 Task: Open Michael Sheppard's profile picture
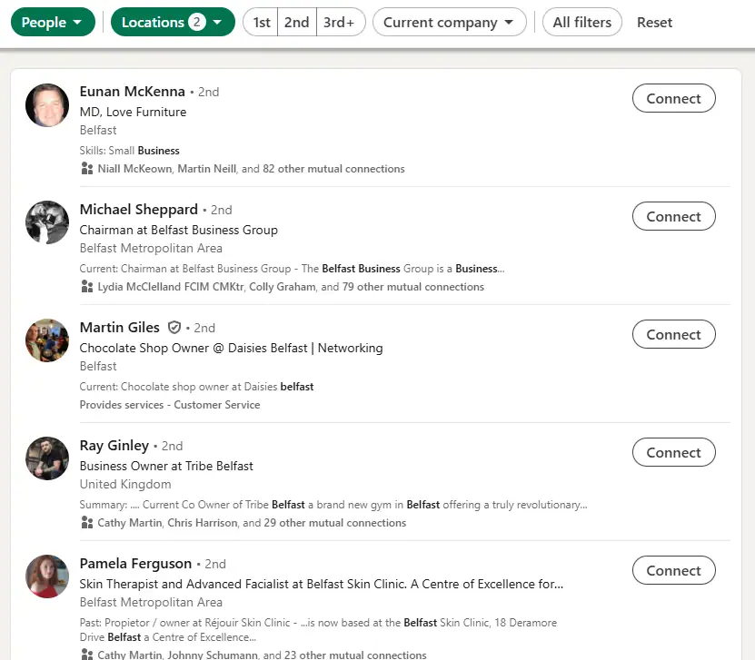click(x=47, y=222)
